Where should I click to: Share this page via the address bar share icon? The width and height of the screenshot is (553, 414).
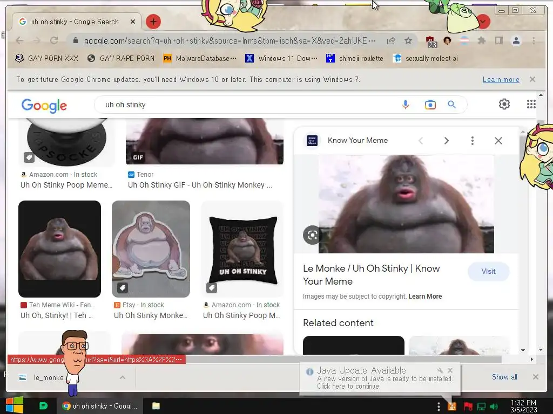(x=391, y=41)
